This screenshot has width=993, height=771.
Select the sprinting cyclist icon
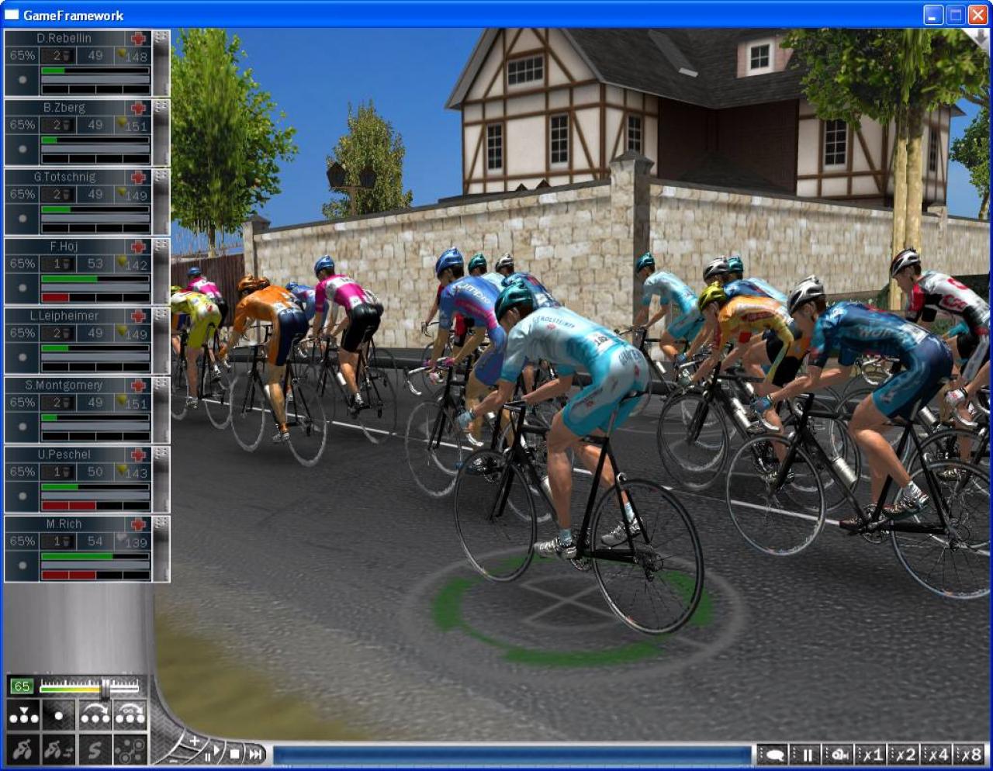23,750
